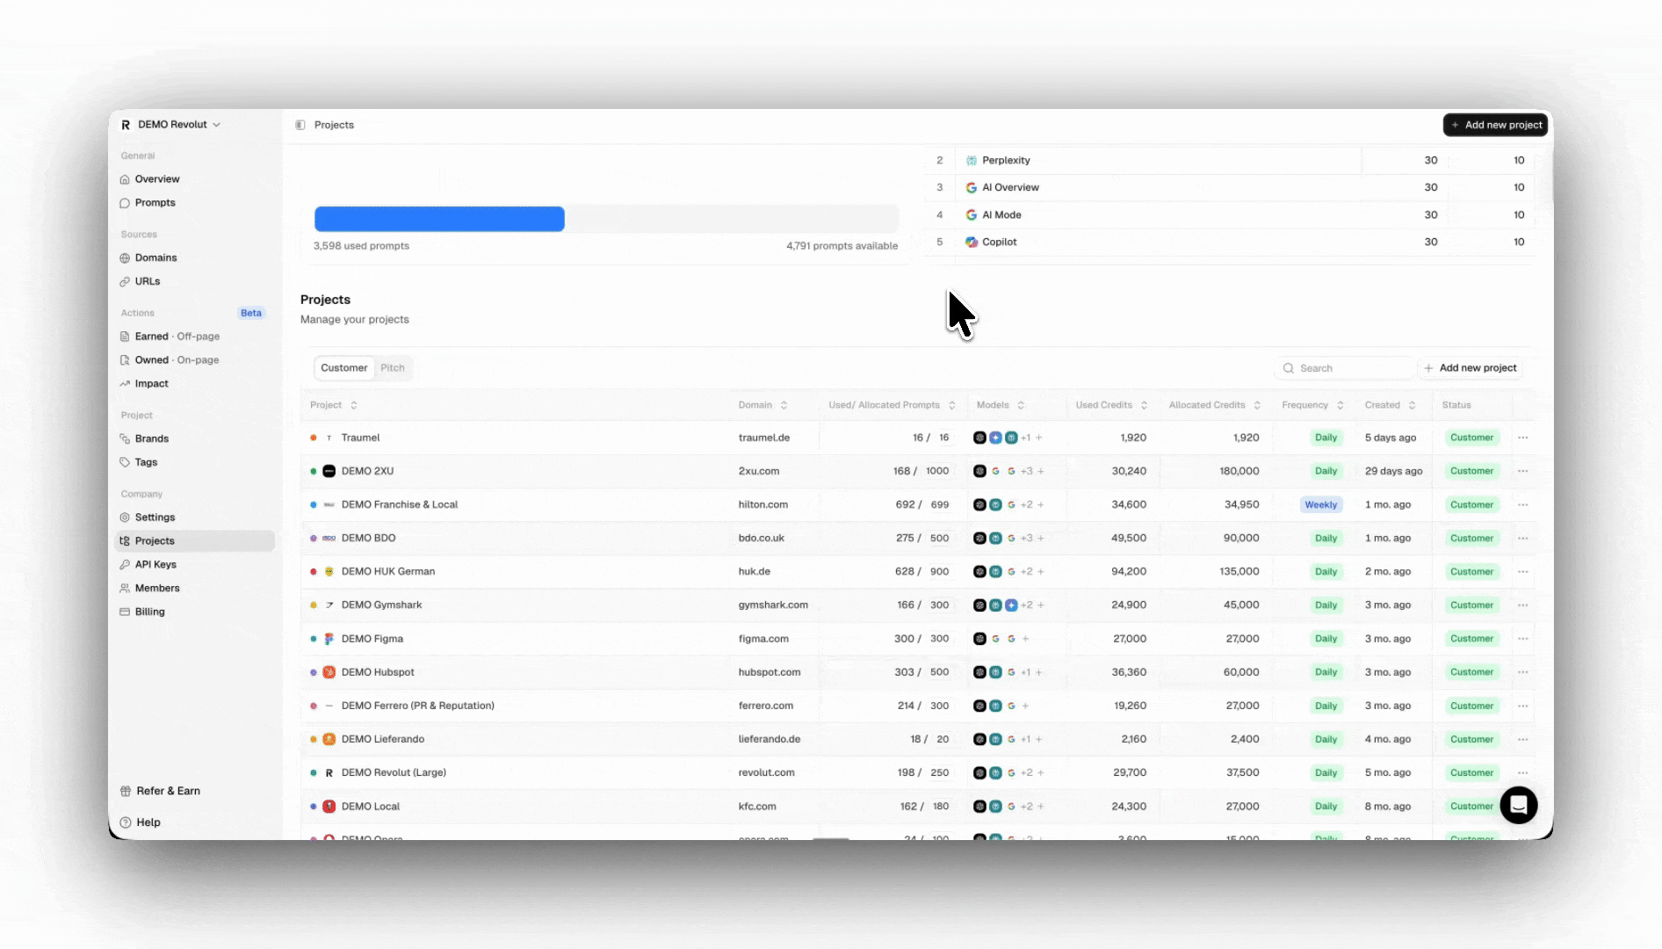Image resolution: width=1662 pixels, height=949 pixels.
Task: Click the AI Mode model row
Action: coord(1230,214)
